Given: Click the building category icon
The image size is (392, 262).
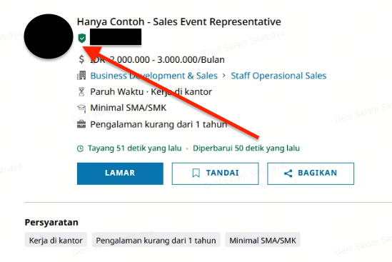Looking at the screenshot, I should (81, 75).
